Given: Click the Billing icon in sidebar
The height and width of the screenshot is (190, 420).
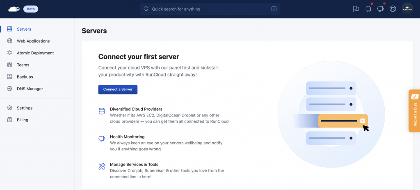Looking at the screenshot, I should [10, 120].
